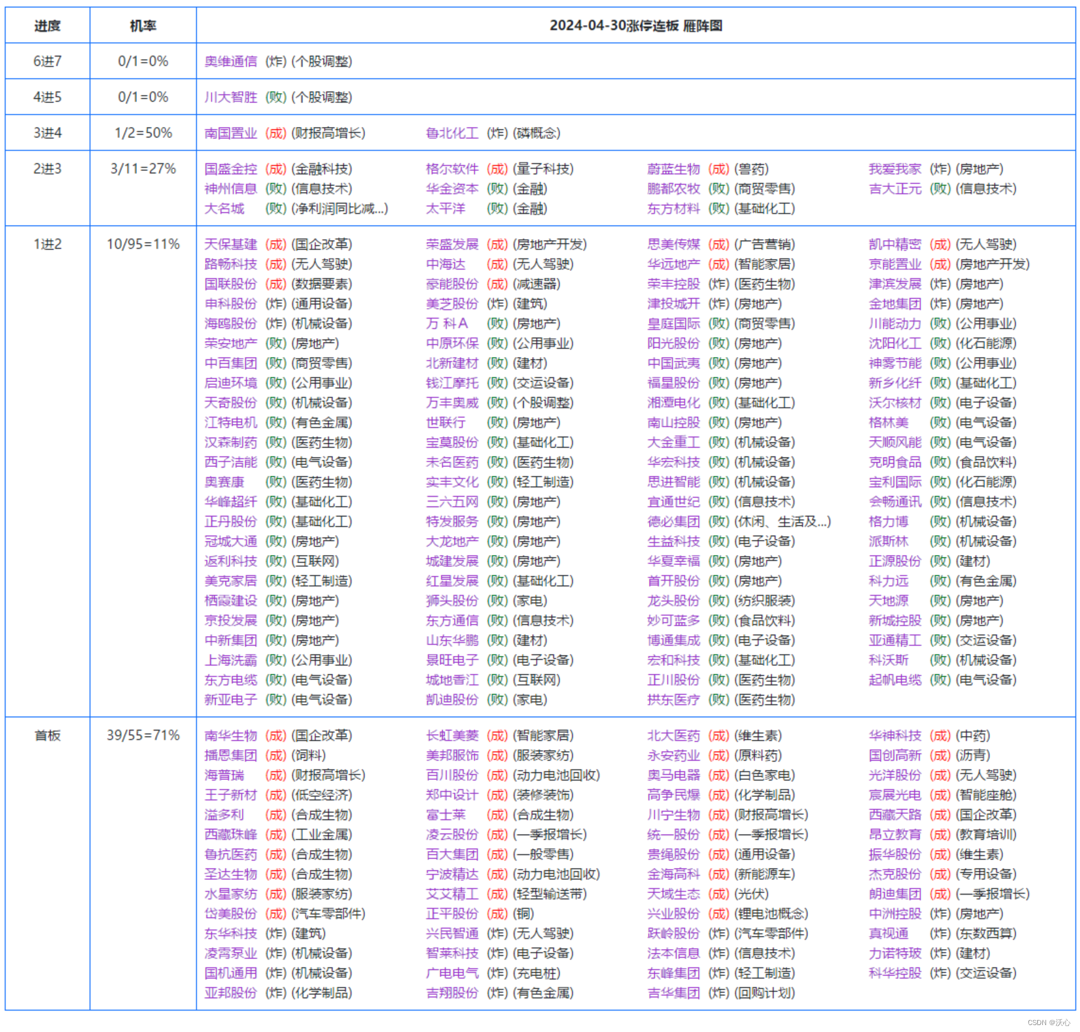This screenshot has height=1032, width=1080.
Task: Click the 北大医药 stock name
Action: [x=674, y=735]
